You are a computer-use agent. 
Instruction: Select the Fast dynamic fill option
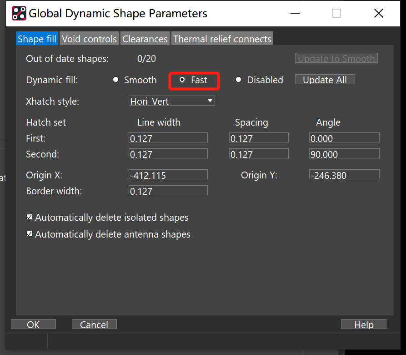point(182,80)
